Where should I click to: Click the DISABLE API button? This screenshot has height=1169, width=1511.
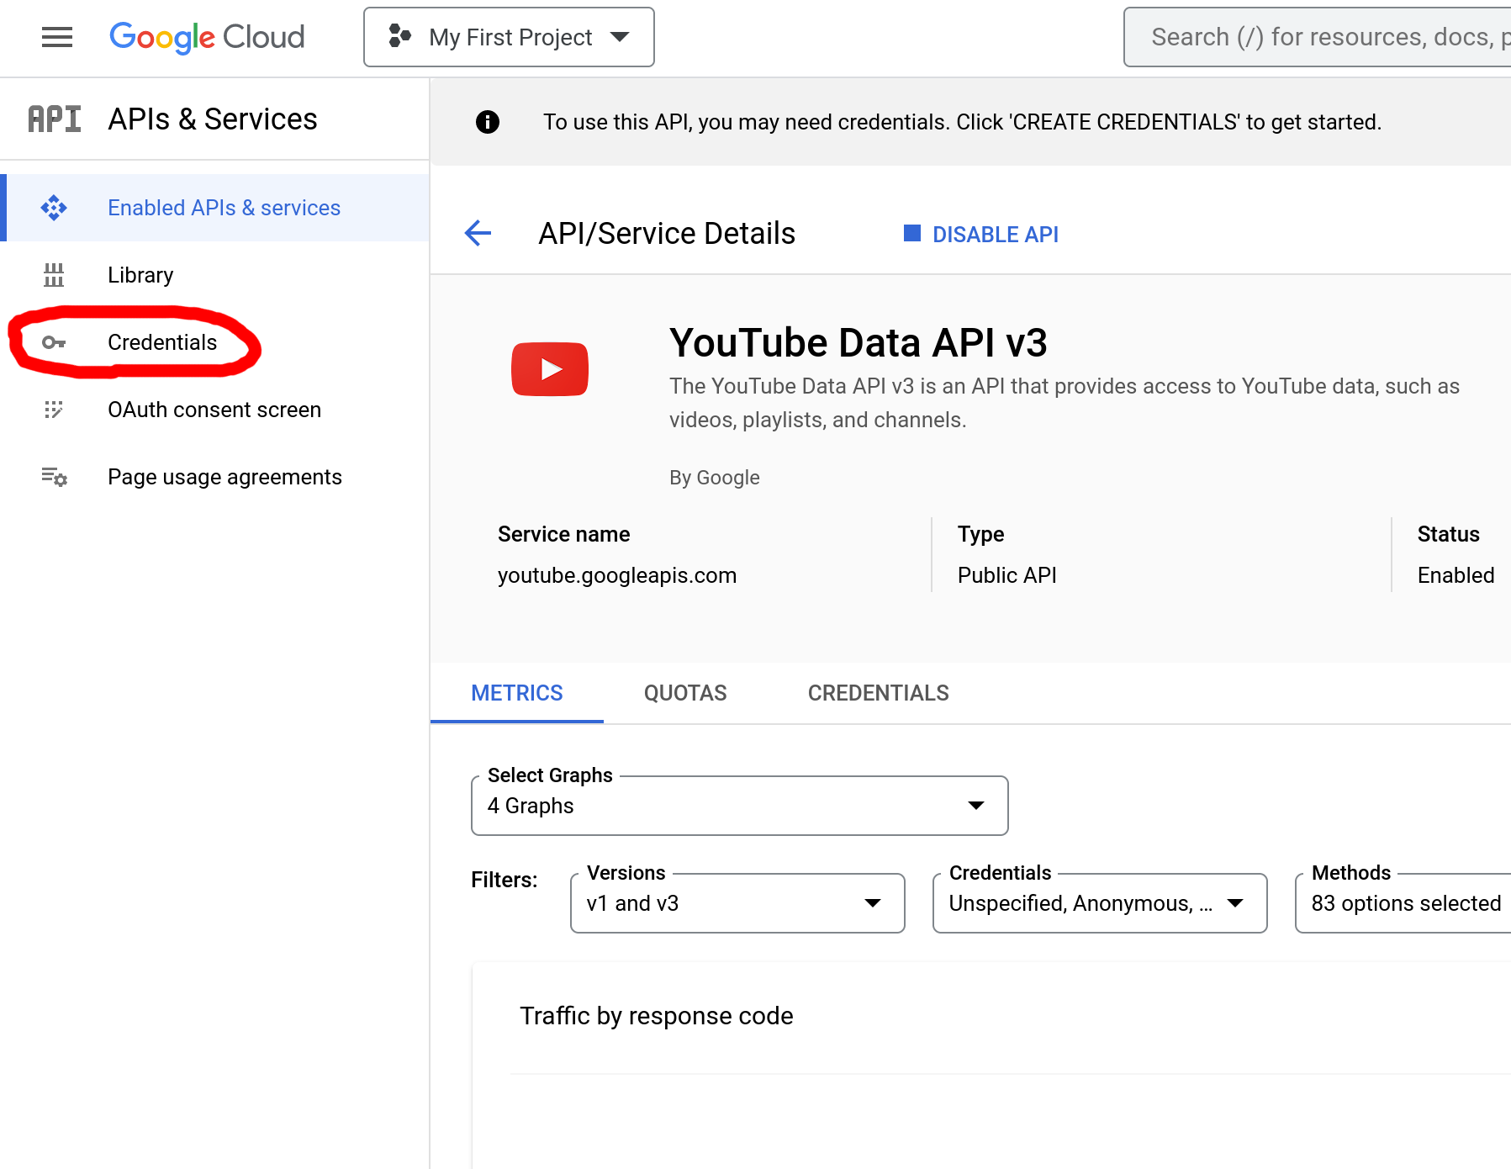980,234
